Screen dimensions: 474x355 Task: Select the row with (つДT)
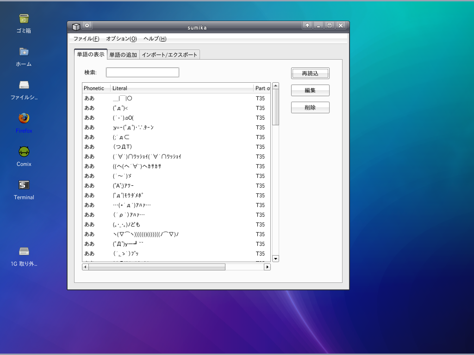click(176, 147)
